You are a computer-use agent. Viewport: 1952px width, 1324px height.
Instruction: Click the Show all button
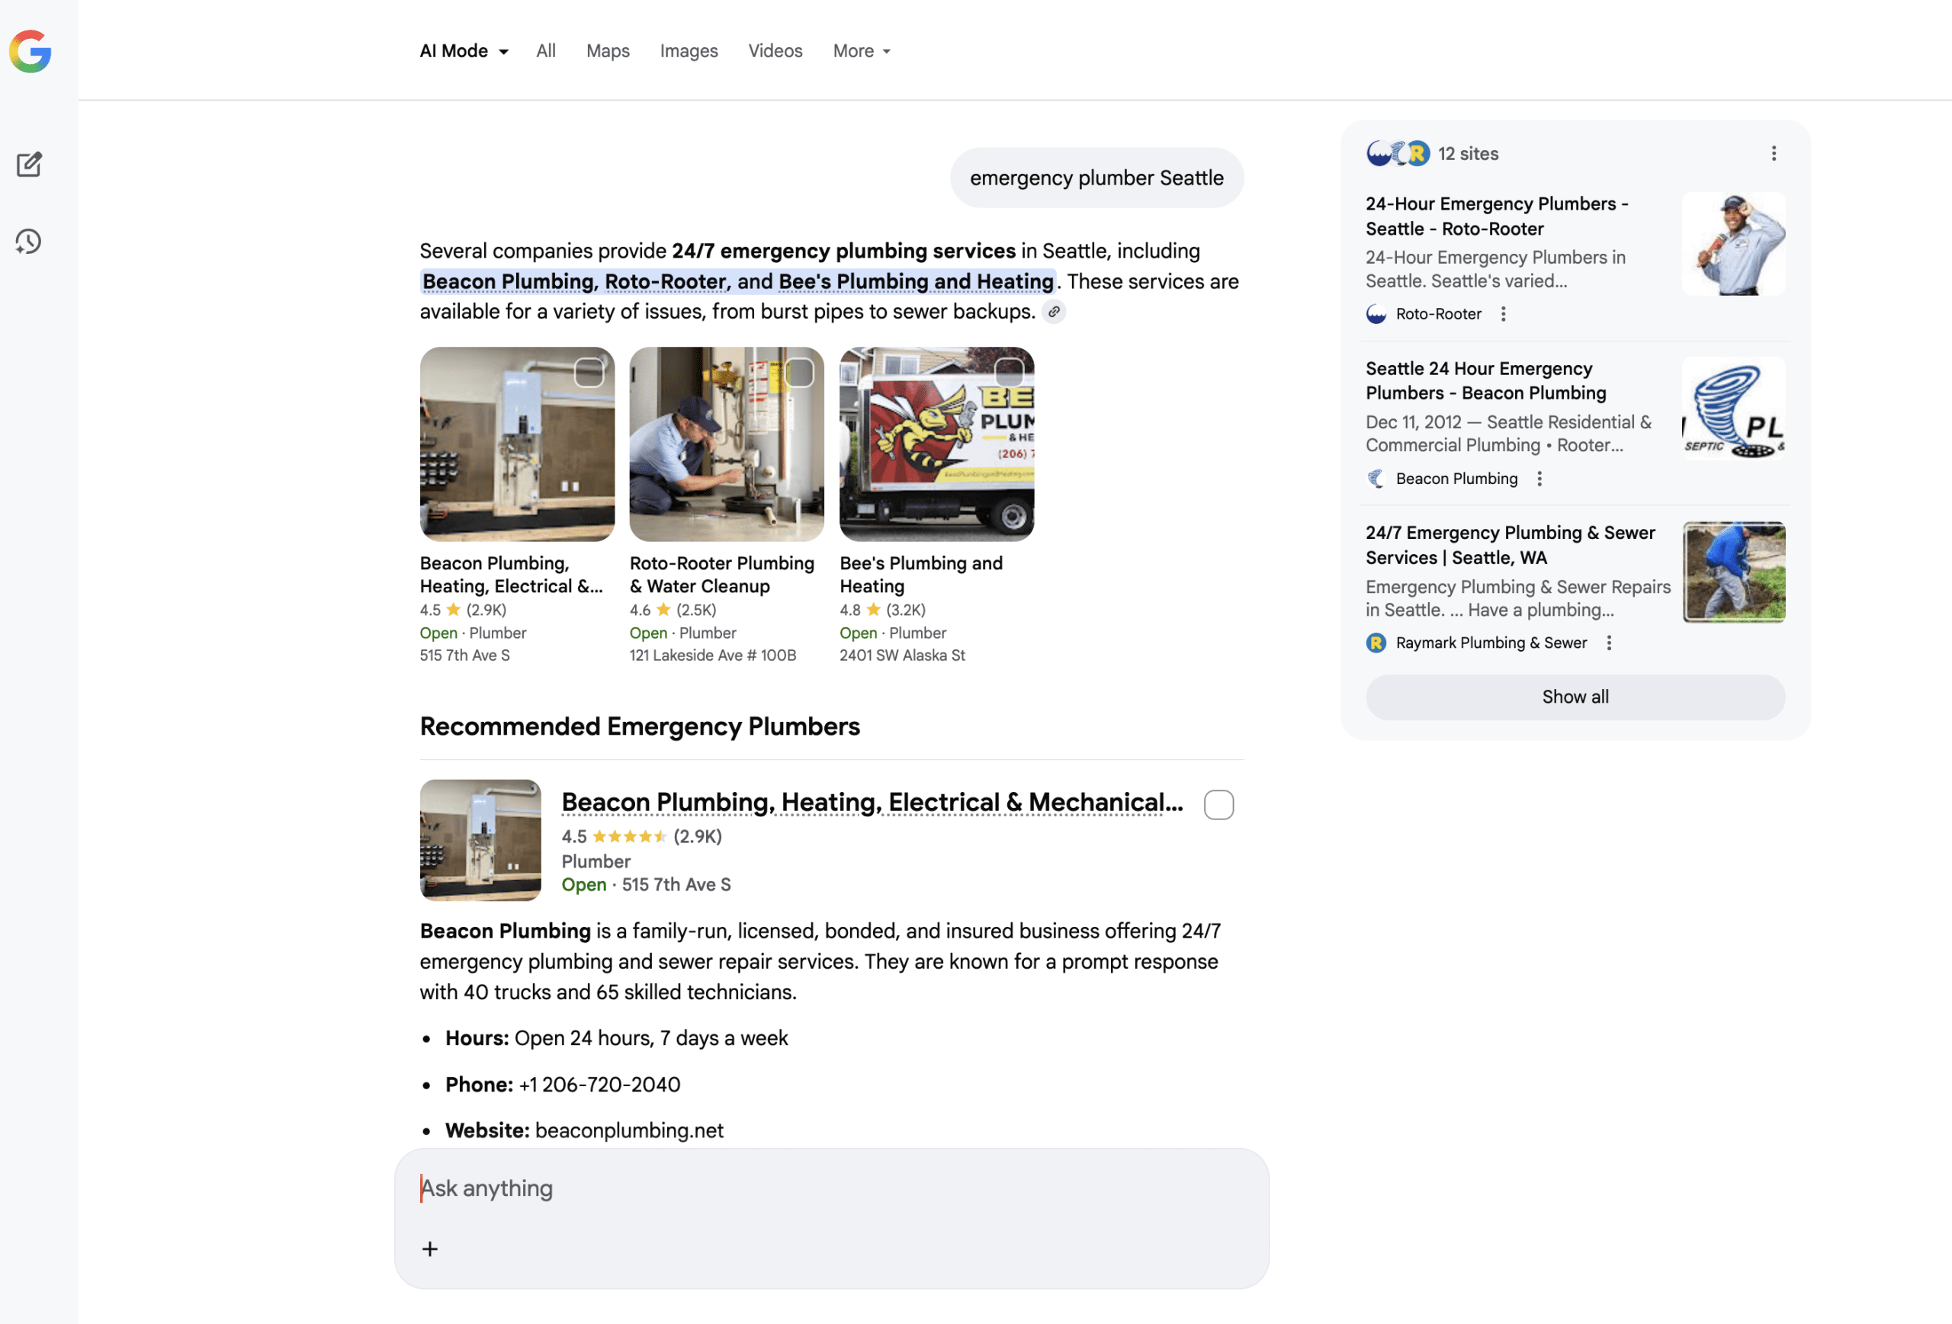[1574, 697]
